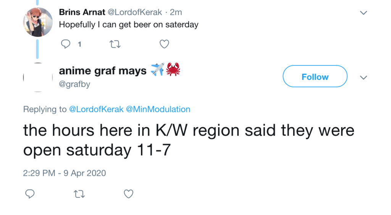Open anime graf mays display name
This screenshot has height=215, width=391.
pos(102,71)
